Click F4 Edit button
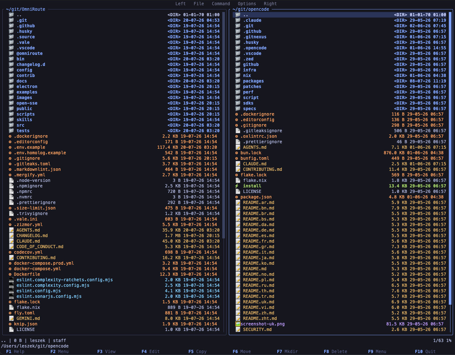 tap(151, 351)
